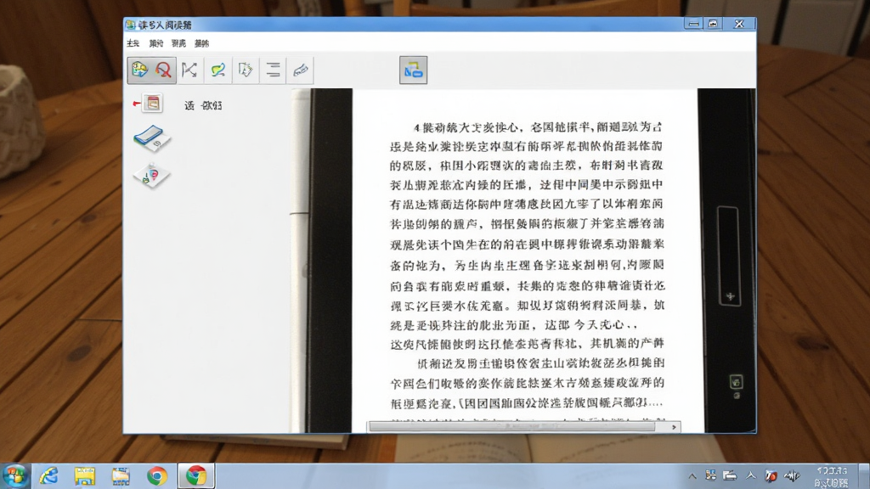Close the reader window

(x=739, y=24)
